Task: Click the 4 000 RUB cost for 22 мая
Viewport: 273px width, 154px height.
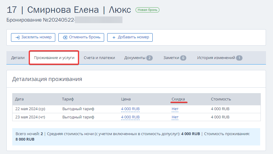Action: [x=220, y=109]
